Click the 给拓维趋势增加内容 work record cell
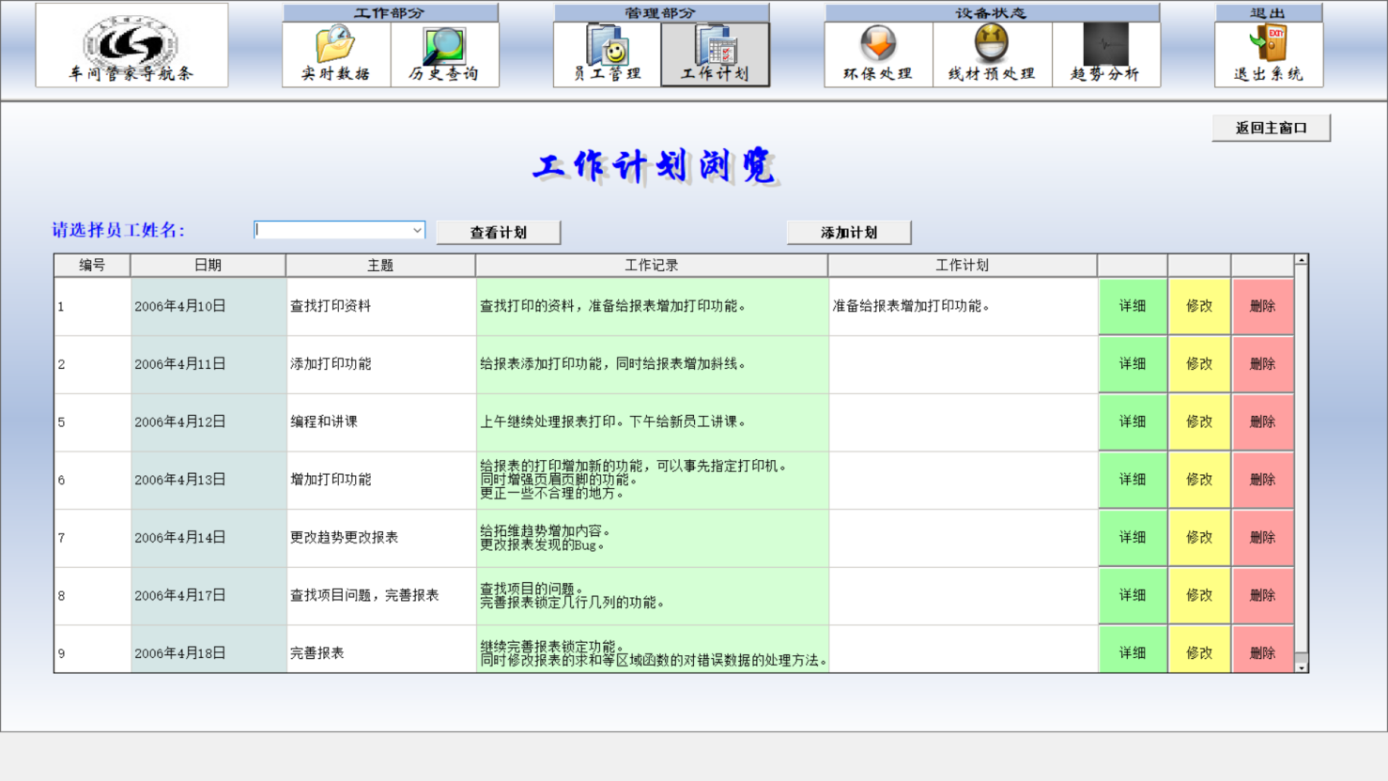The width and height of the screenshot is (1388, 781). pos(653,538)
